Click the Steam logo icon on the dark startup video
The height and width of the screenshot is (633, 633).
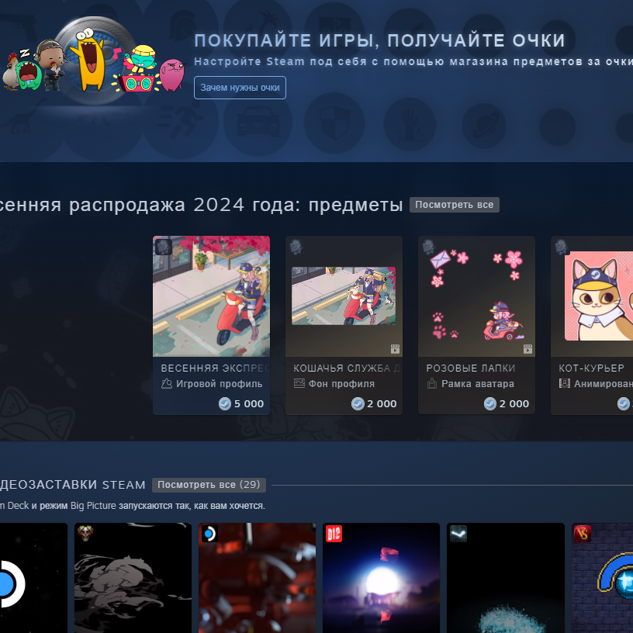[458, 534]
